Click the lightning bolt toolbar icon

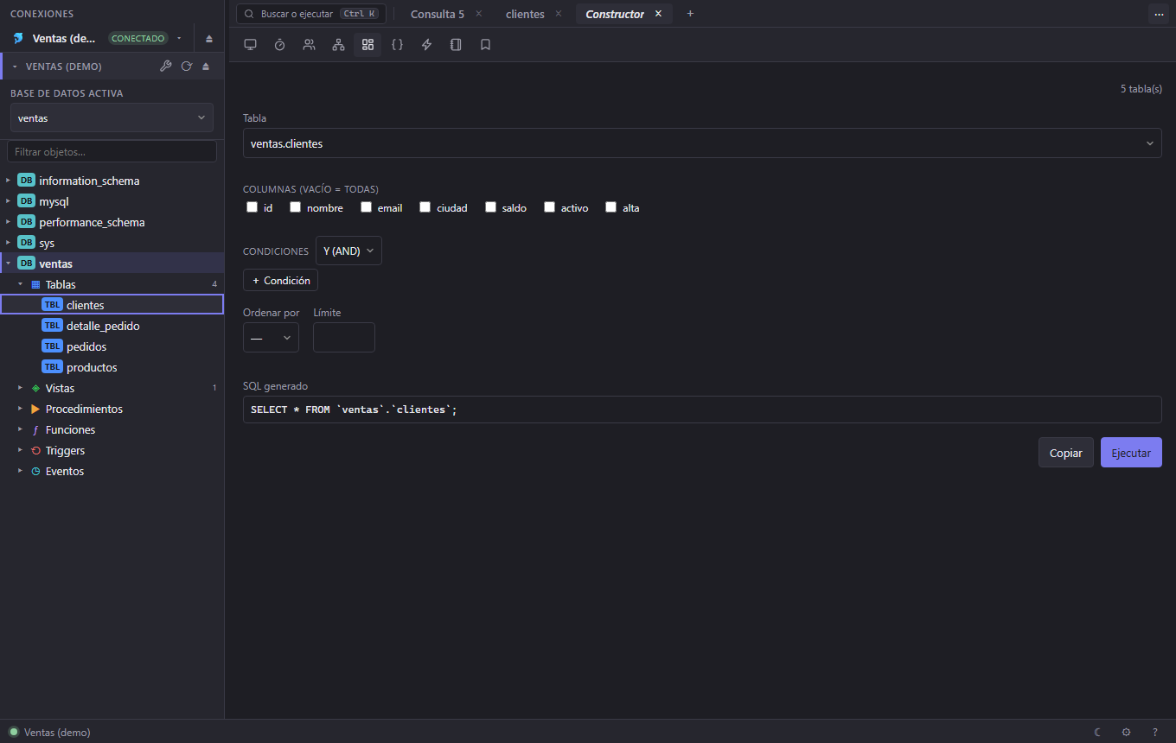coord(426,45)
